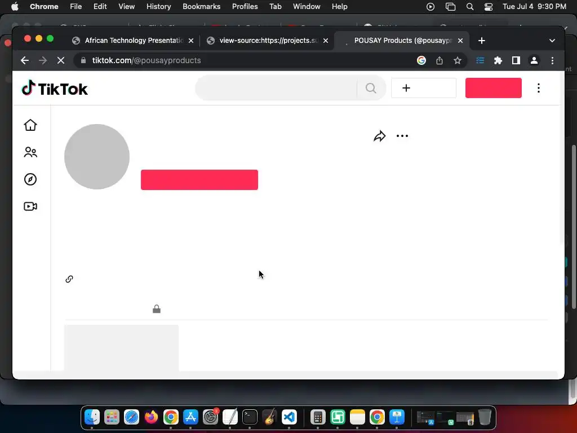Open Chrome Extensions puzzle icon
Screen dimensions: 577x433
[x=498, y=60]
